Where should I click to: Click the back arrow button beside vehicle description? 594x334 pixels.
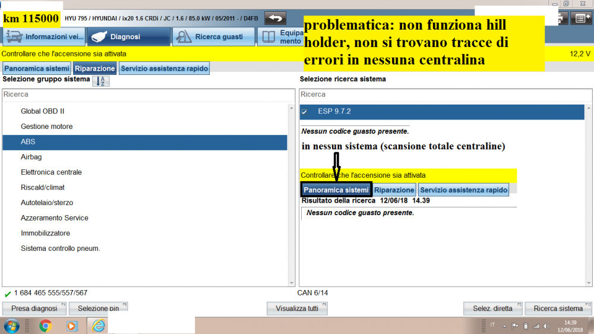coord(275,18)
